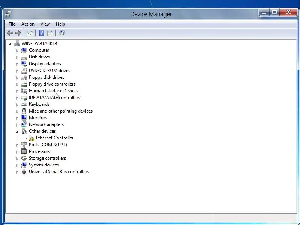This screenshot has width=300, height=225.
Task: Click the Display adapters icon
Action: [x=24, y=64]
